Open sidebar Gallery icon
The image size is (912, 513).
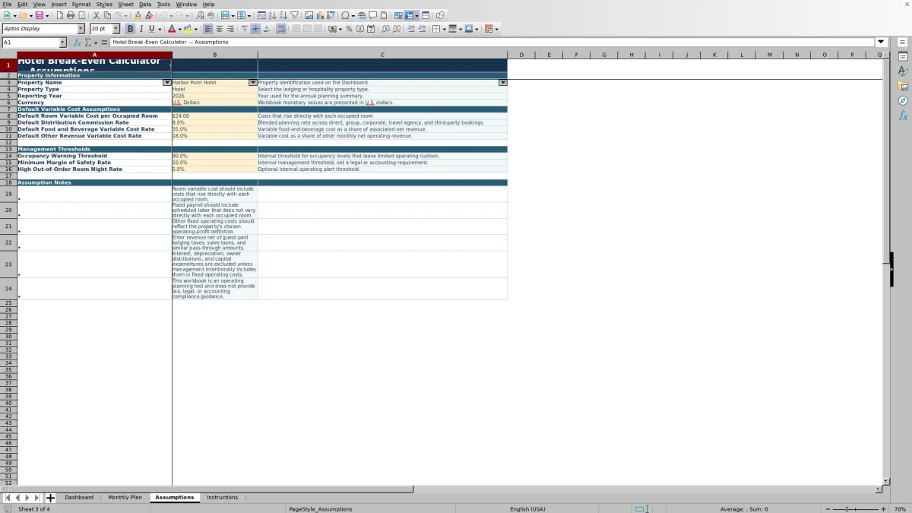click(x=903, y=86)
